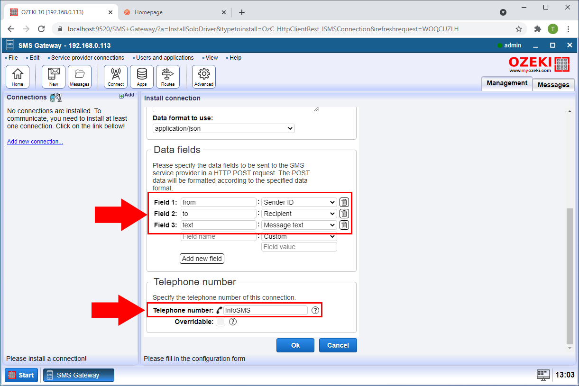Open Advanced settings gear icon
Image resolution: width=579 pixels, height=386 pixels.
(204, 77)
